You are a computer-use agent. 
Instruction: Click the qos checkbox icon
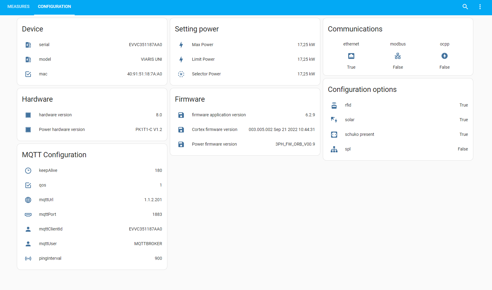[28, 185]
